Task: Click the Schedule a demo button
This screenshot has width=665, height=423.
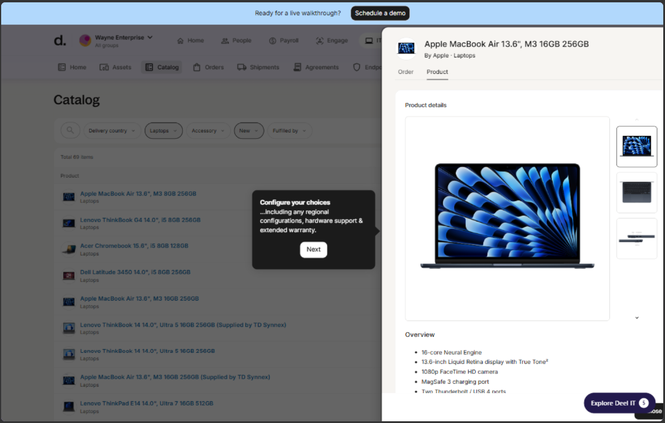Action: tap(380, 13)
